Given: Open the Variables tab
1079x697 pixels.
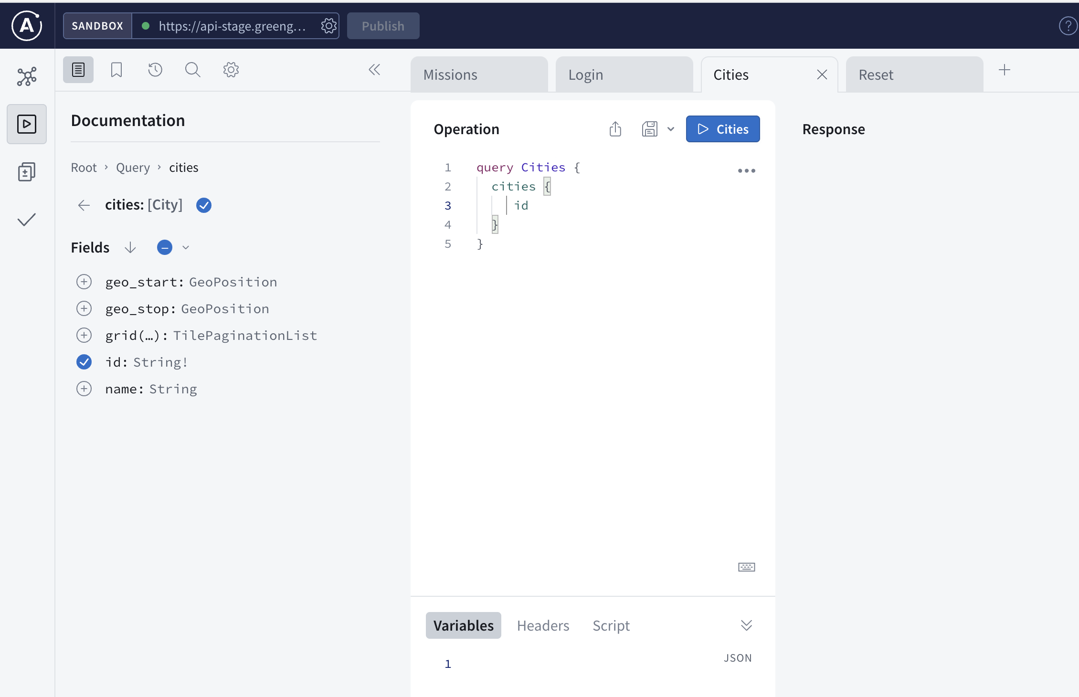Looking at the screenshot, I should (x=464, y=625).
